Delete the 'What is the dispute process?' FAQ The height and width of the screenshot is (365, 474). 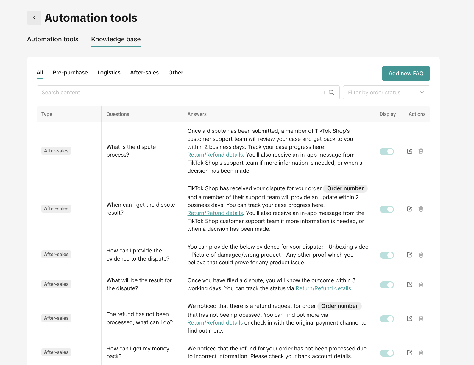click(421, 151)
